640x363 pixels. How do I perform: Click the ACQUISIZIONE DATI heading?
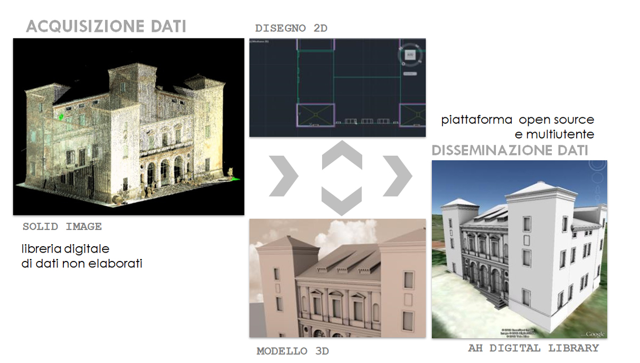[x=106, y=26]
